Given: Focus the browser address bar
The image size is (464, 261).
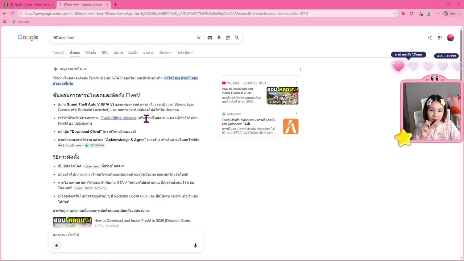Looking at the screenshot, I should (207, 14).
